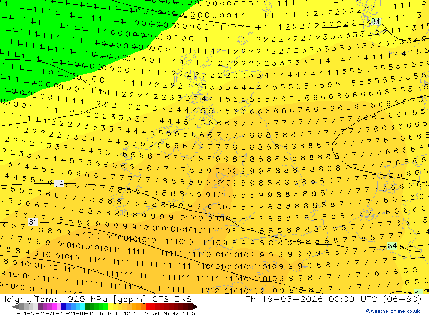Select the pure yellow legend swatch

111,307
